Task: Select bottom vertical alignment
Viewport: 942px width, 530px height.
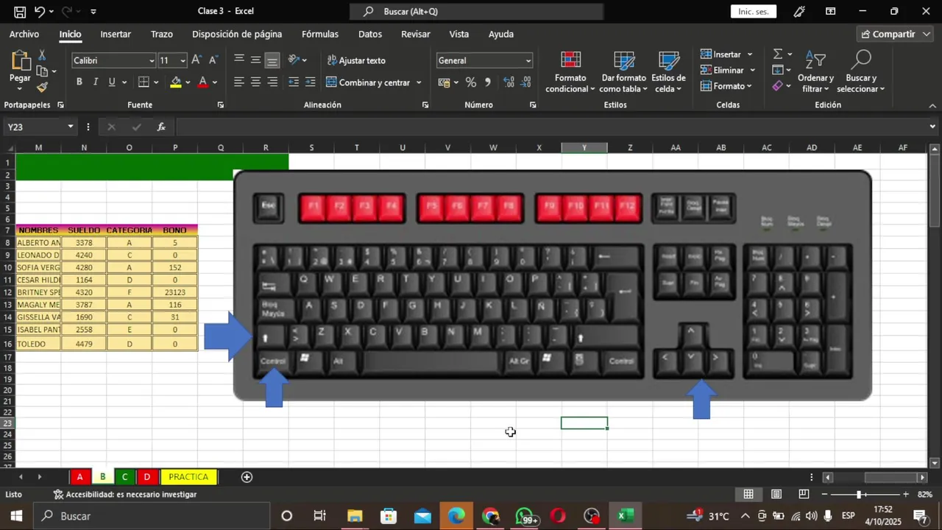Action: point(272,60)
